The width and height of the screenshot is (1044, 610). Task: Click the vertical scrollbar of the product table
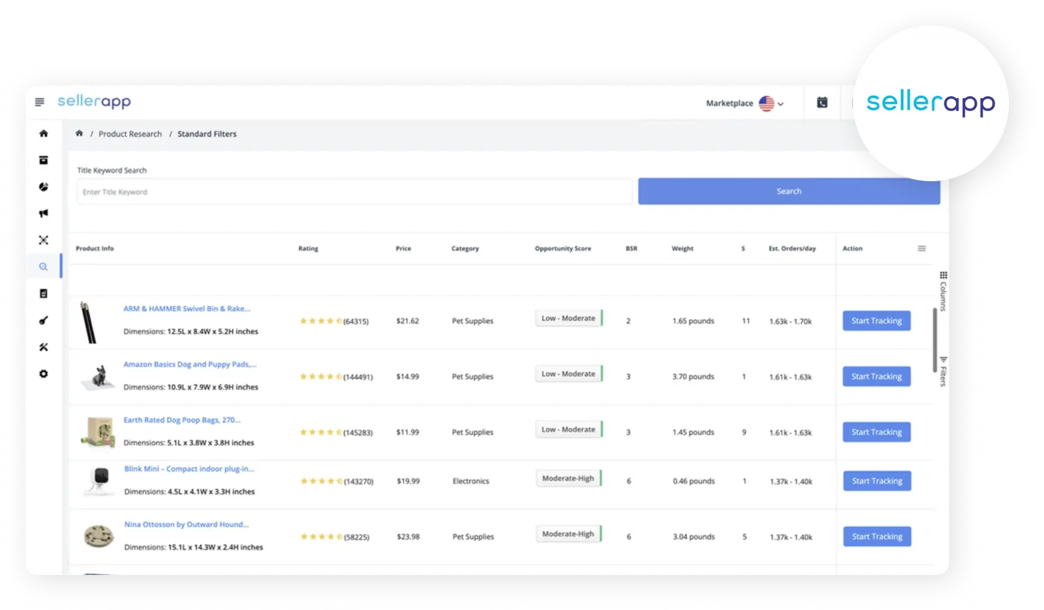pos(935,340)
